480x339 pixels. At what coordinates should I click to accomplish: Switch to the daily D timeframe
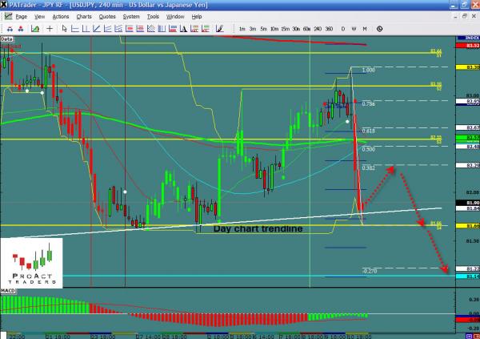(x=345, y=28)
